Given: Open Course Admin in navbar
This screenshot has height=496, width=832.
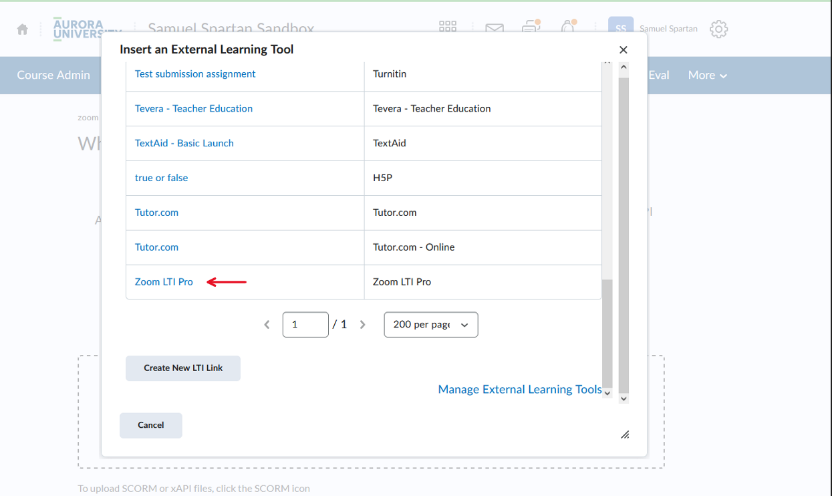Looking at the screenshot, I should 53,75.
